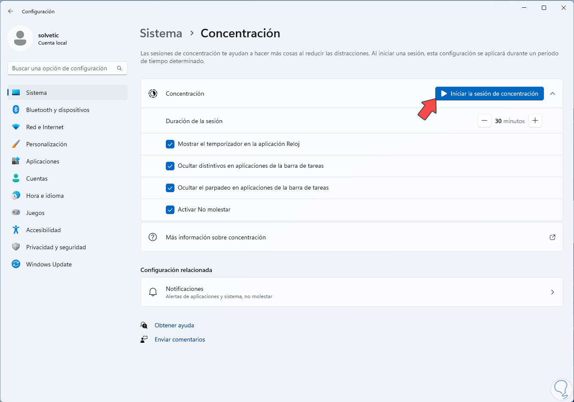The width and height of the screenshot is (574, 402).
Task: Increase session duration with plus button
Action: pos(535,121)
